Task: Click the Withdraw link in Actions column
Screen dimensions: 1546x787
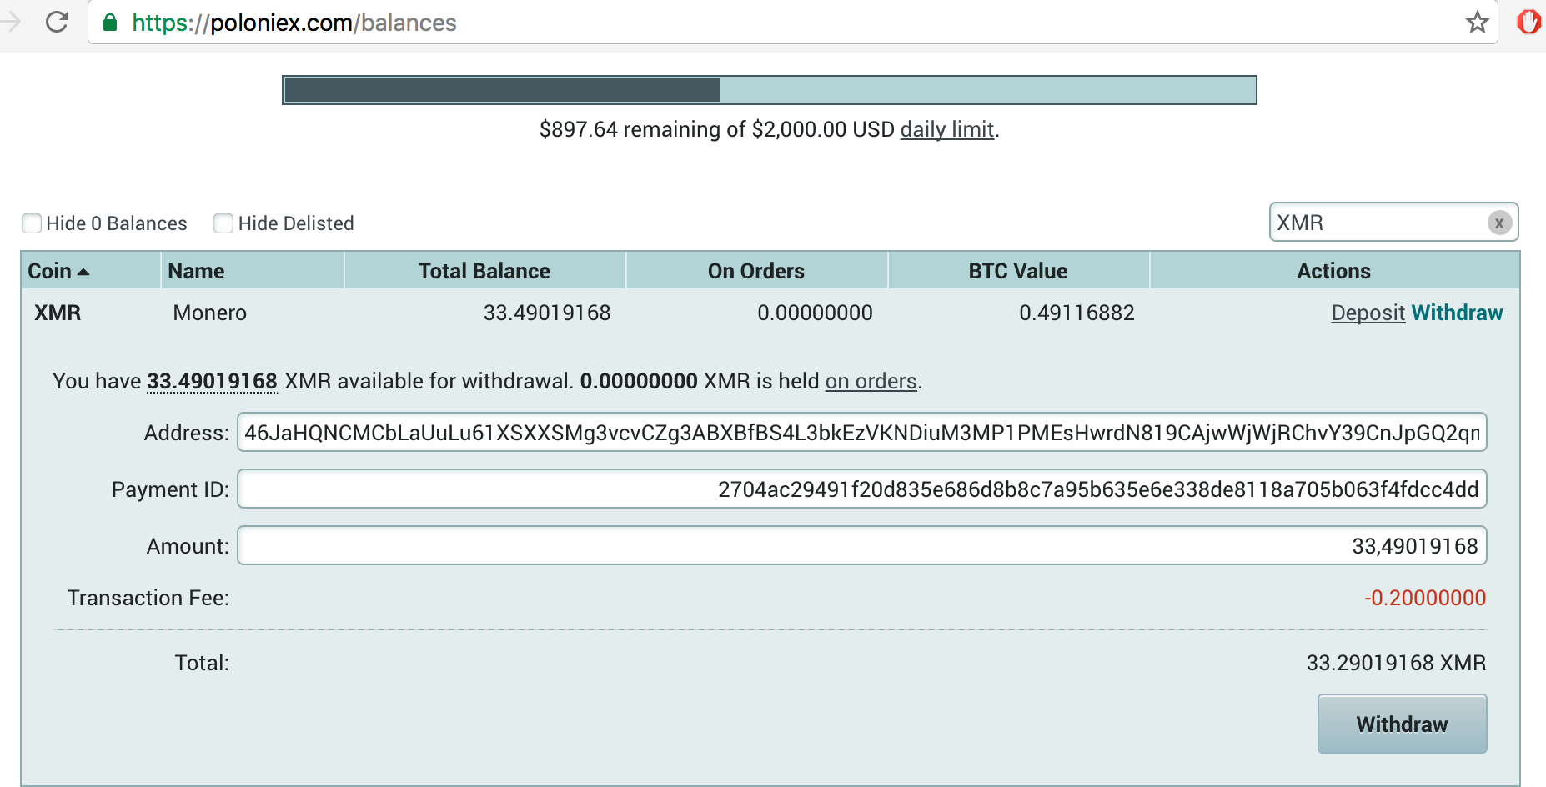Action: pos(1457,313)
